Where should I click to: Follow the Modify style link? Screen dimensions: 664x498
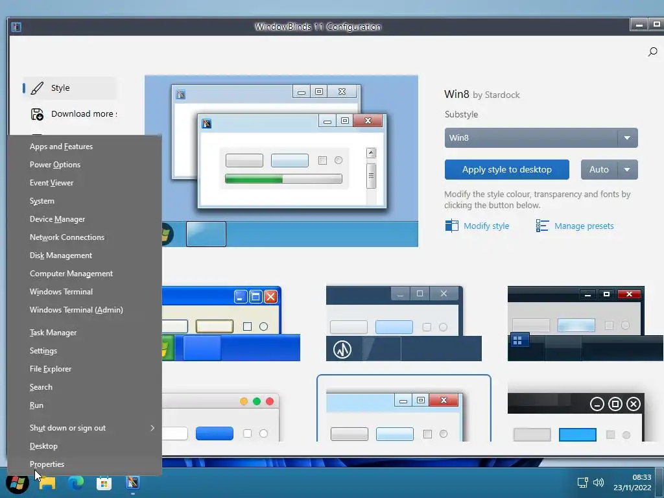coord(486,226)
